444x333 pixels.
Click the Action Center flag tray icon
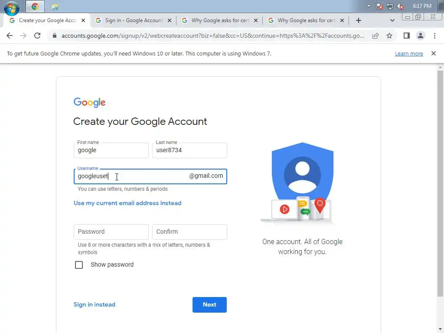point(379,6)
